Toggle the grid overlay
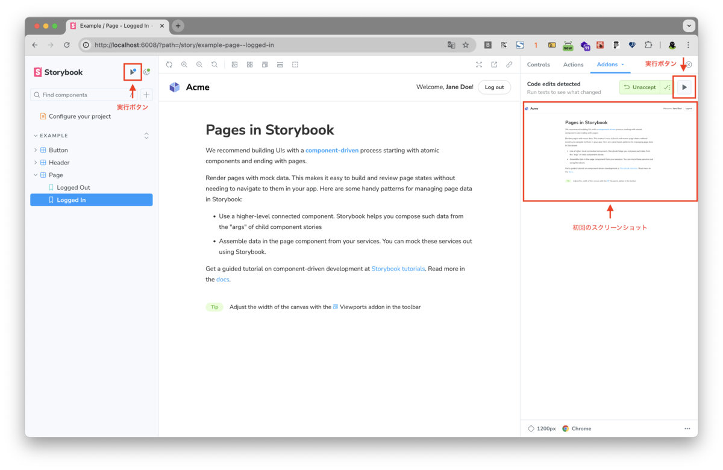Image resolution: width=723 pixels, height=470 pixels. [x=249, y=64]
